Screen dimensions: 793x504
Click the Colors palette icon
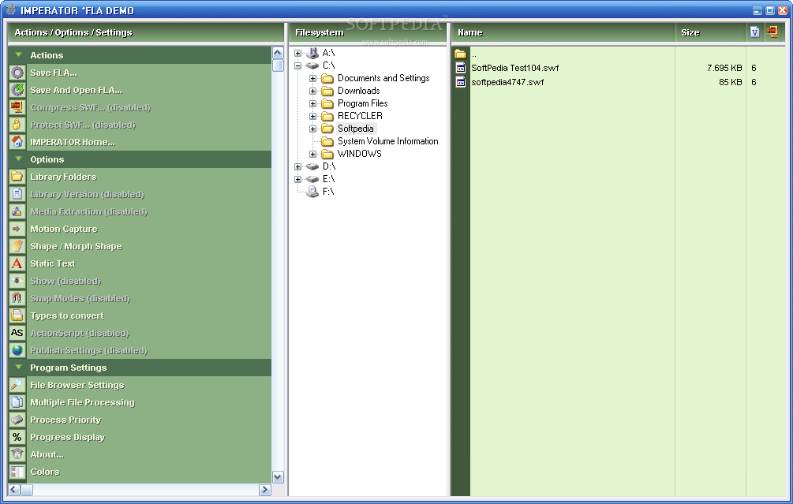point(17,472)
